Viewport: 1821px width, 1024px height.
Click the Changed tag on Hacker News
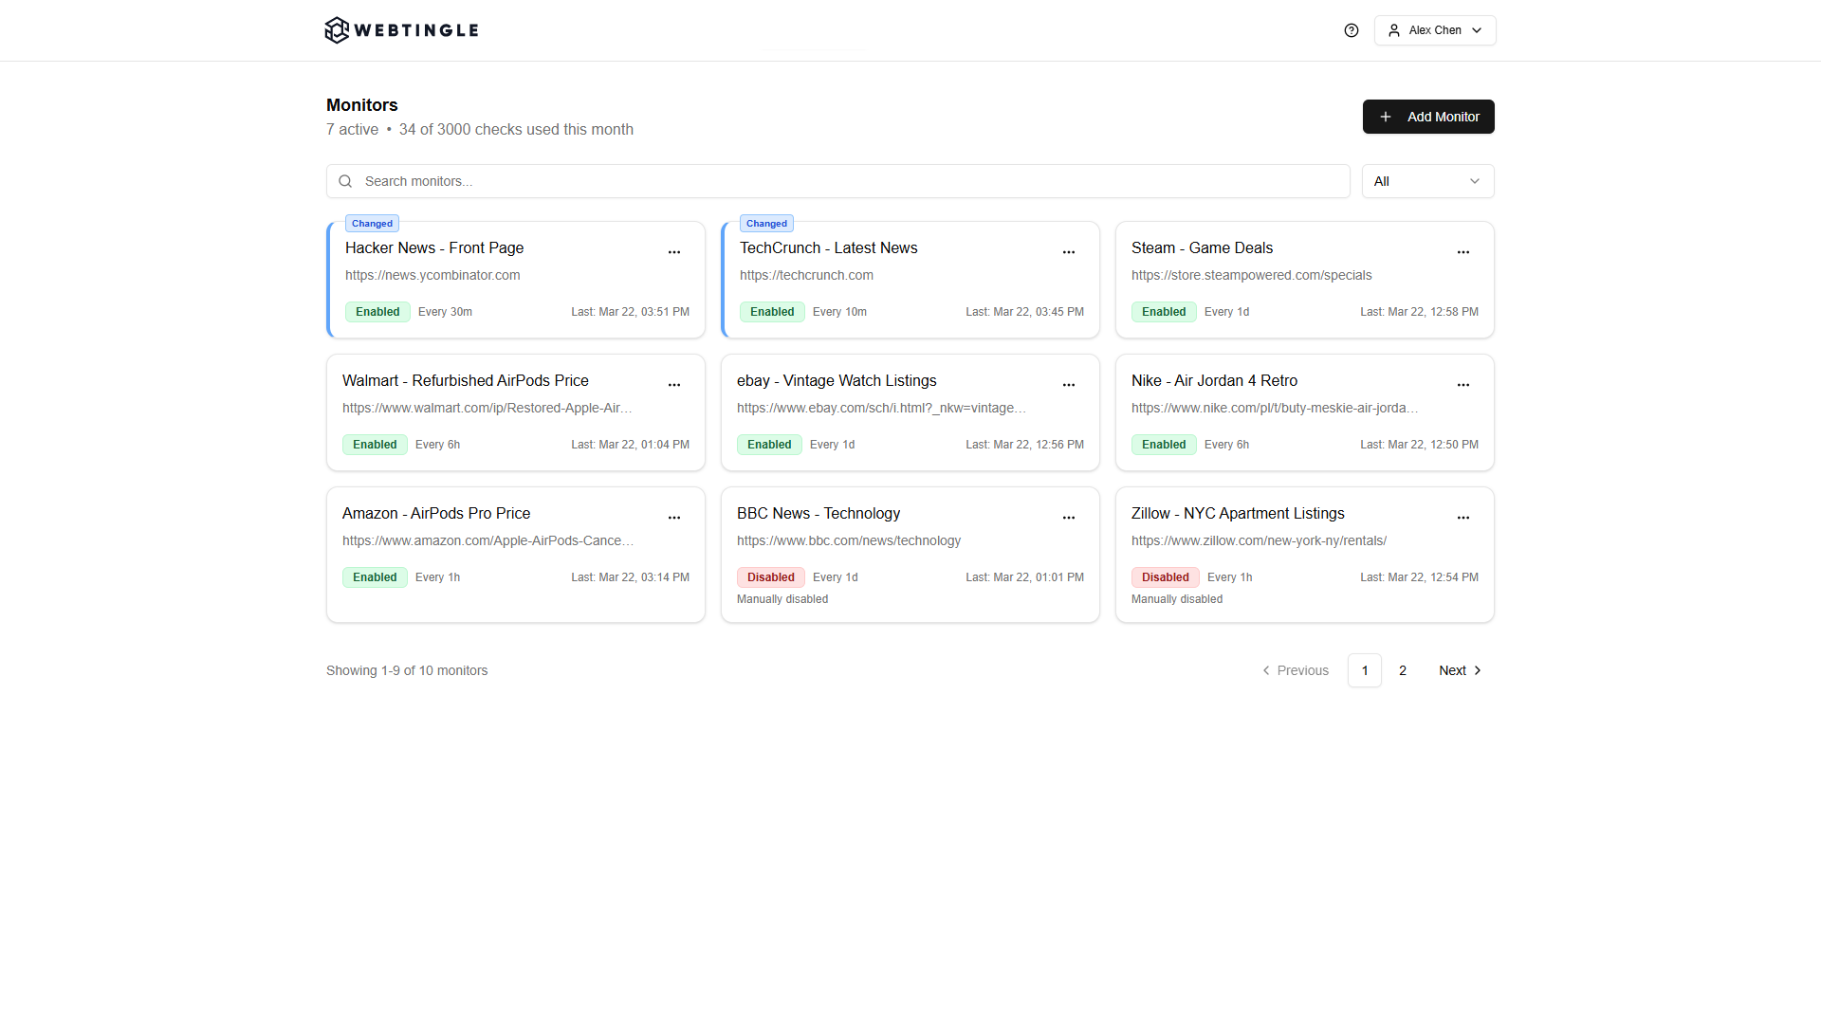pyautogui.click(x=372, y=224)
